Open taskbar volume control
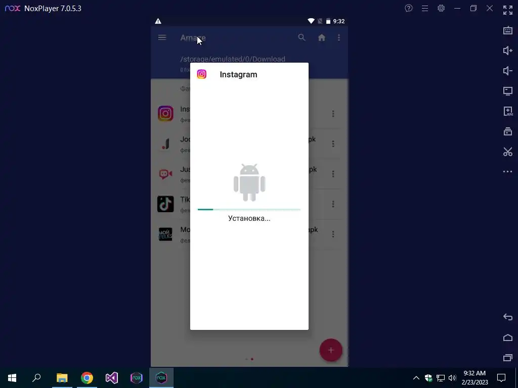The width and height of the screenshot is (518, 388). coord(452,378)
